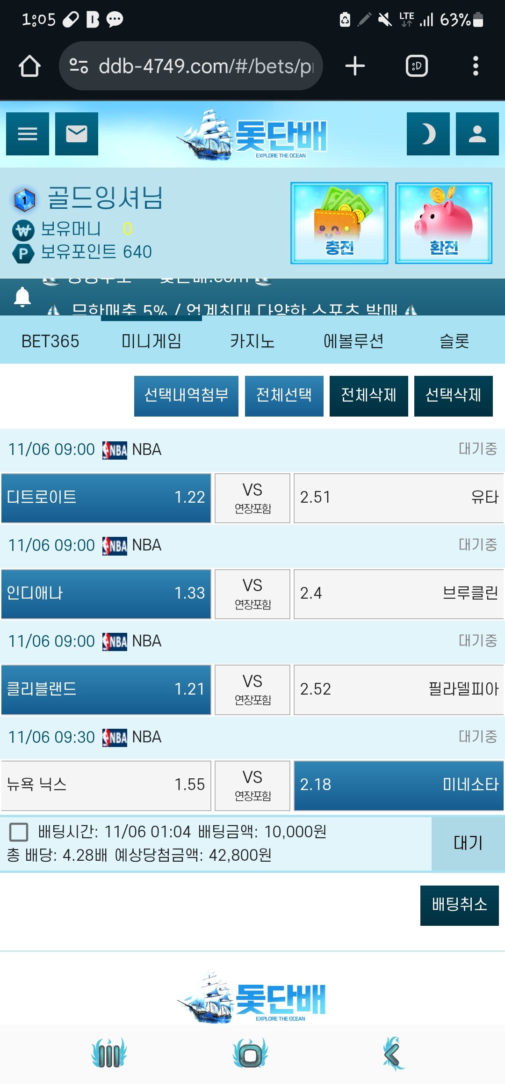Image resolution: width=505 pixels, height=1084 pixels.
Task: Open the hamburger menu icon
Action: 28,134
